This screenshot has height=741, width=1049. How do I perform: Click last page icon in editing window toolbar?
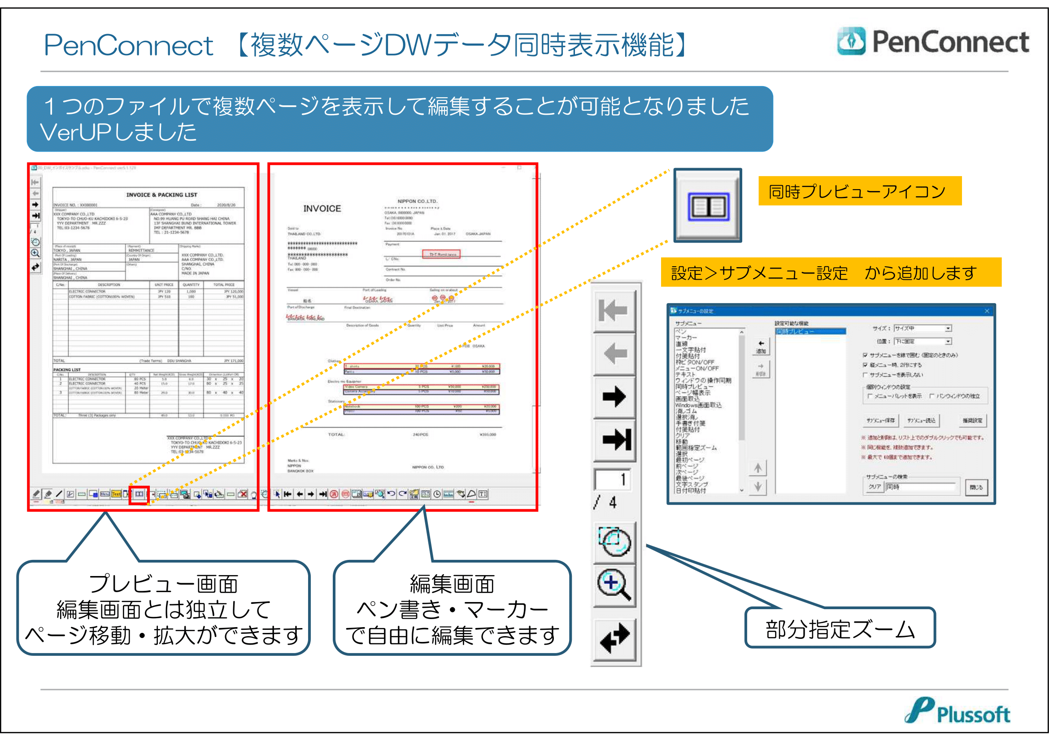[322, 494]
